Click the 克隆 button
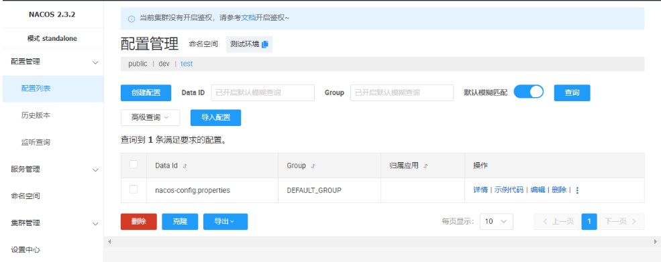Image resolution: width=661 pixels, height=262 pixels. [x=180, y=222]
